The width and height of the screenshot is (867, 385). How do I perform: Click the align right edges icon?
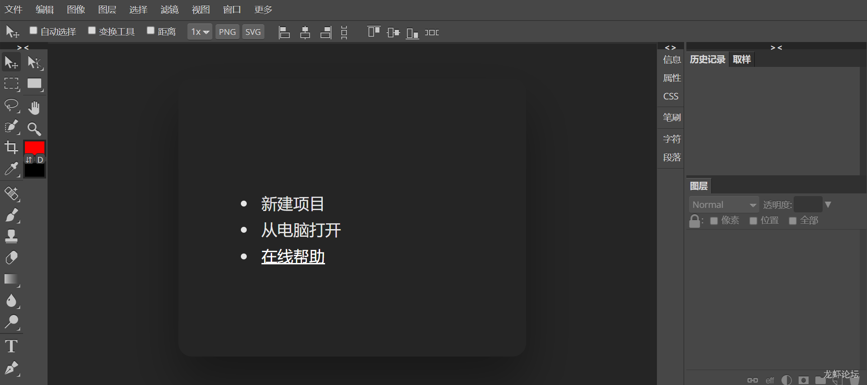click(x=326, y=32)
